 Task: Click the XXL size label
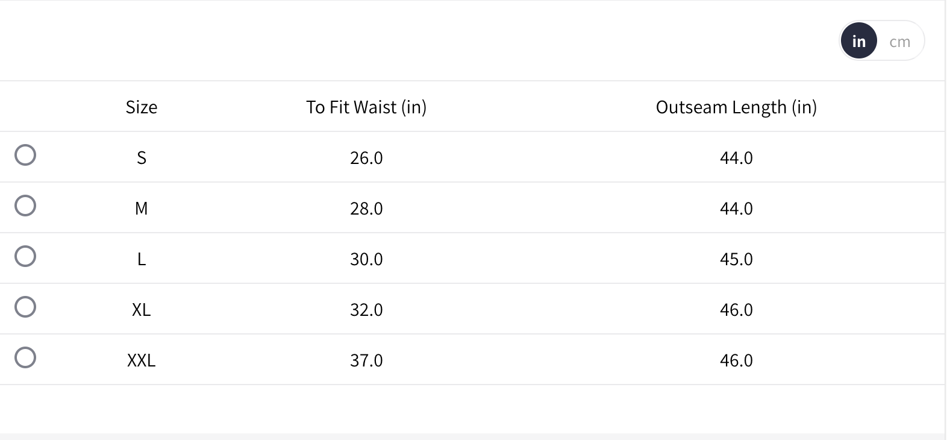coord(142,360)
